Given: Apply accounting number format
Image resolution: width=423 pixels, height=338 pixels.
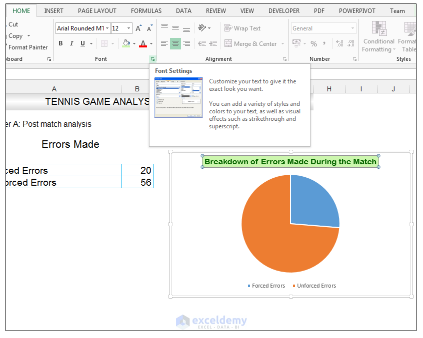Looking at the screenshot, I should 296,43.
